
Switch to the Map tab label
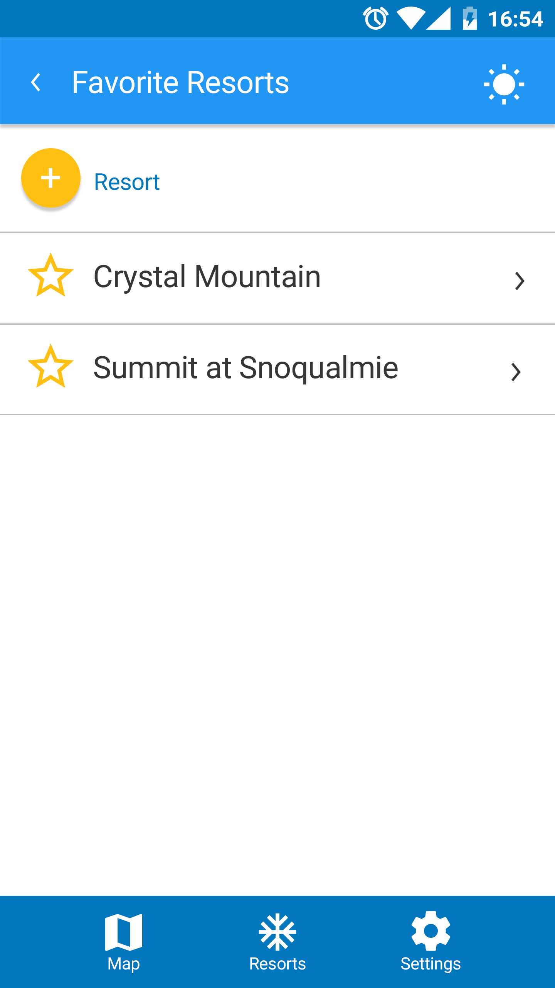tap(124, 964)
